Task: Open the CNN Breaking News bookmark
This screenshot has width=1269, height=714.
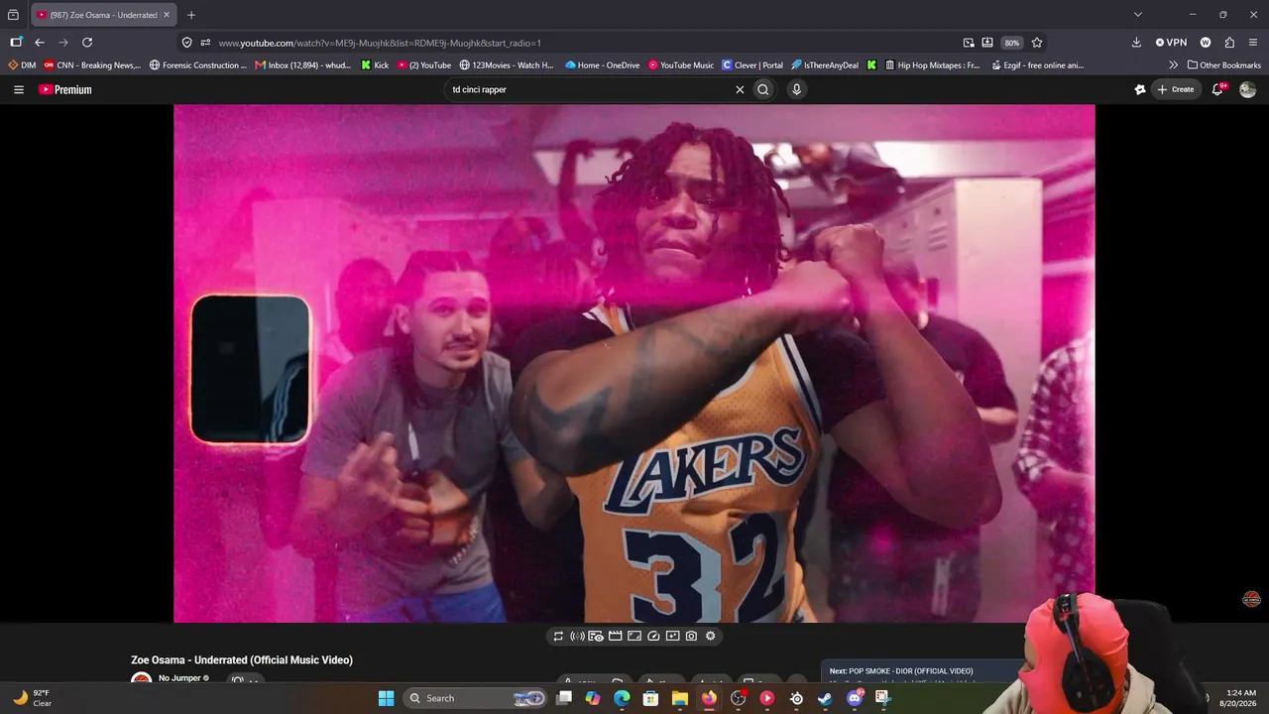Action: click(92, 65)
